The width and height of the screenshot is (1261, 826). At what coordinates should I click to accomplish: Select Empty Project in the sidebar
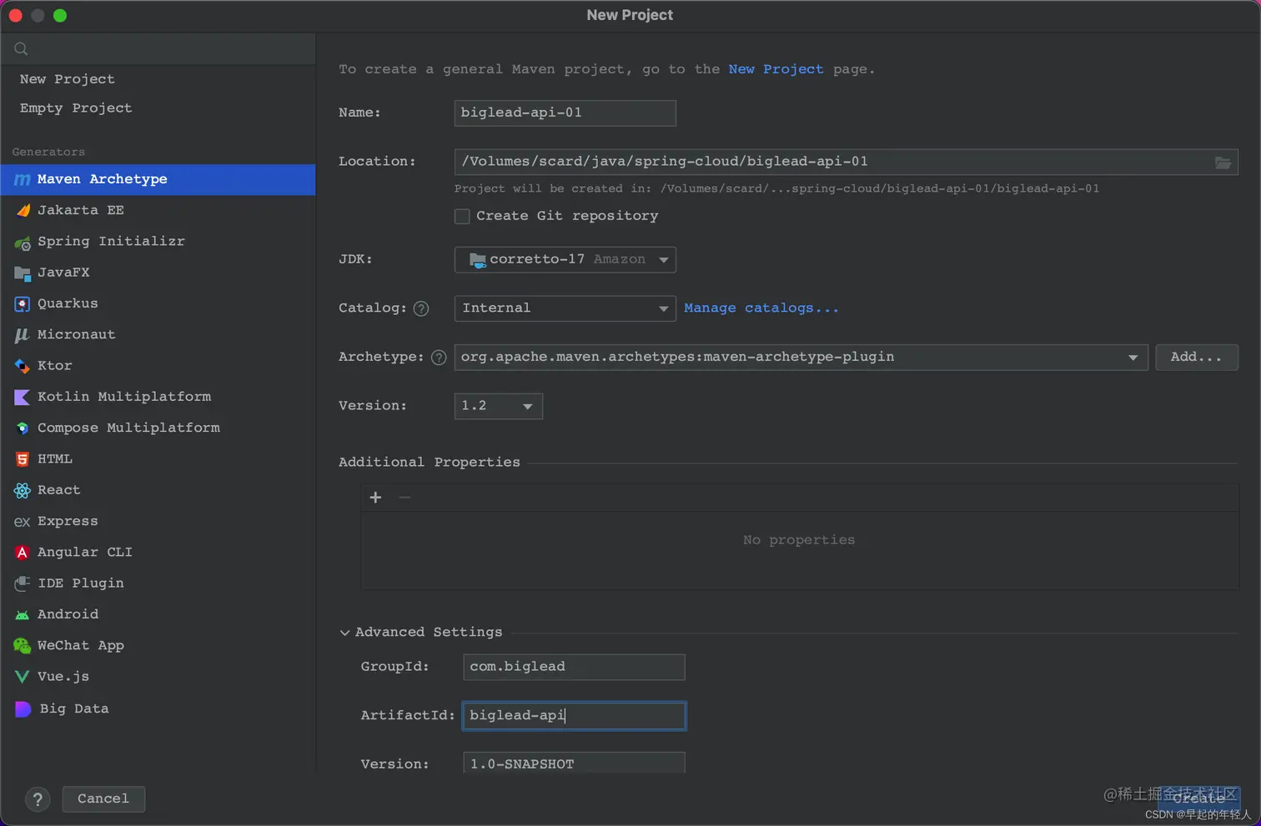pyautogui.click(x=76, y=108)
